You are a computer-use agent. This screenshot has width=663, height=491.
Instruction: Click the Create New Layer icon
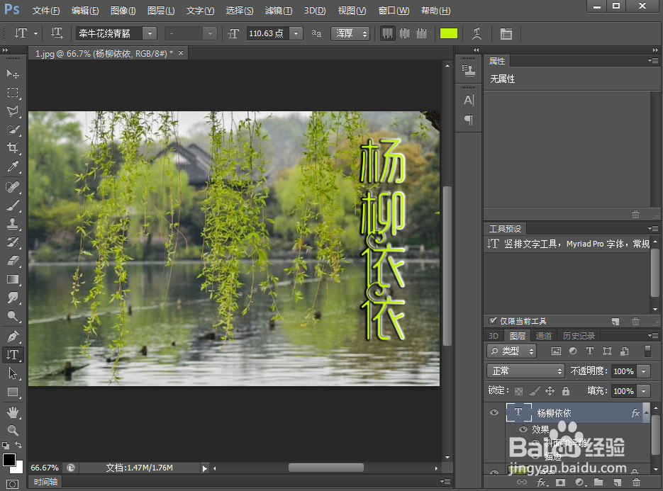(x=617, y=482)
